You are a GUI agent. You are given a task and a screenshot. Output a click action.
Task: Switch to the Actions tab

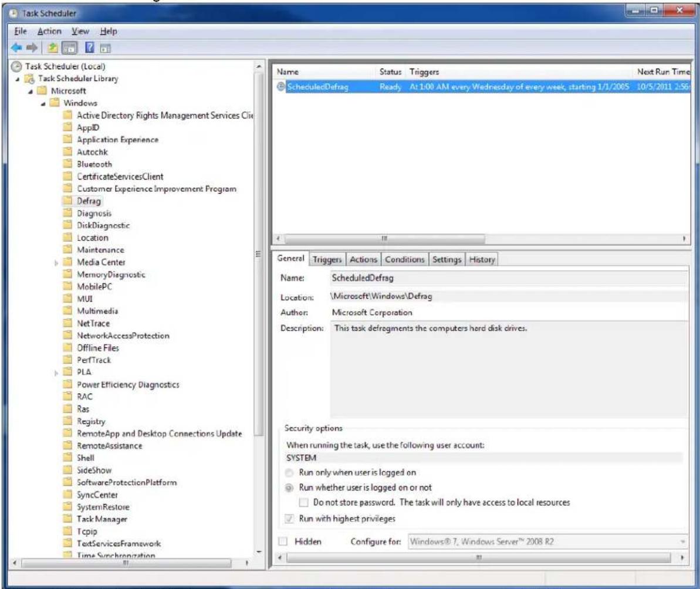(x=363, y=260)
